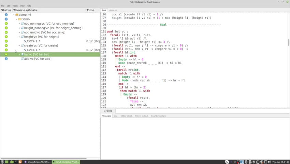Click the Skype tray icon

pyautogui.click(x=227, y=162)
